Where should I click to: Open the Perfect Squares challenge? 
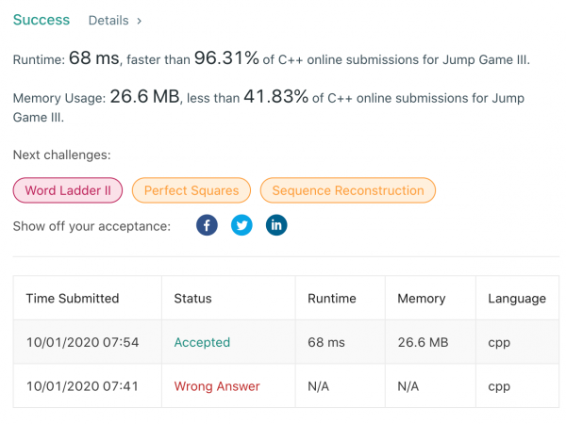click(191, 190)
